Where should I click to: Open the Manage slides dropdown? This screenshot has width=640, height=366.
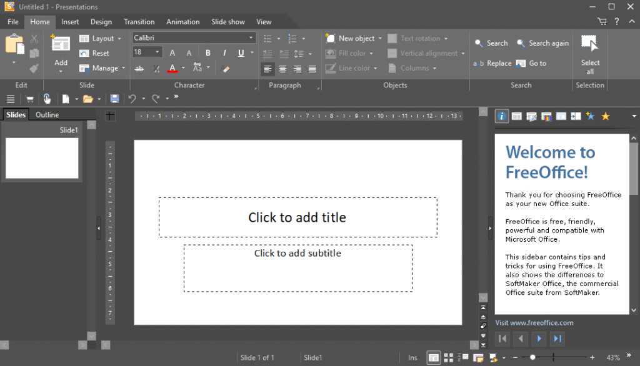[x=102, y=68]
